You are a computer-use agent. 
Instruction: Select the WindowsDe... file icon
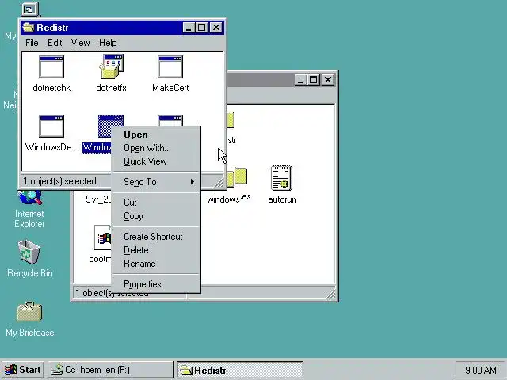click(51, 127)
